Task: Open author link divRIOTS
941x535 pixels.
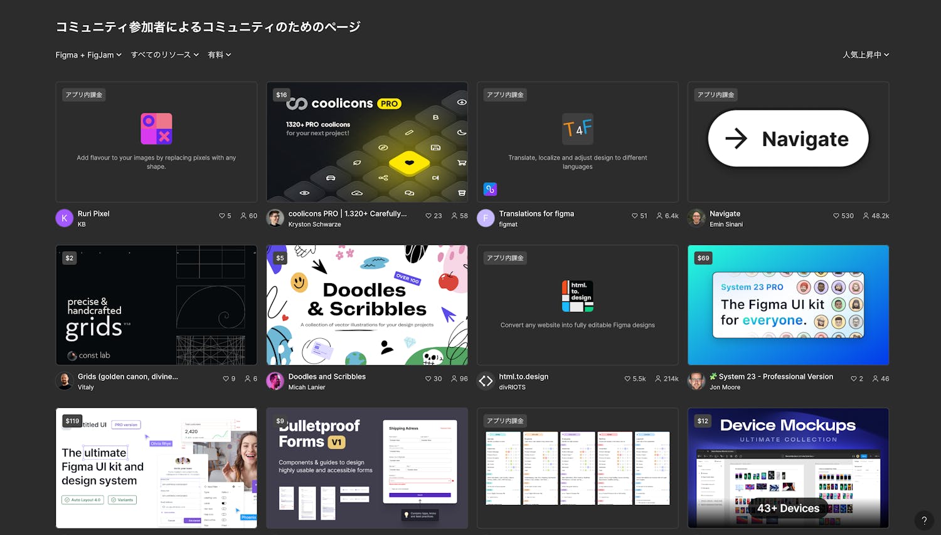Action: click(x=513, y=387)
